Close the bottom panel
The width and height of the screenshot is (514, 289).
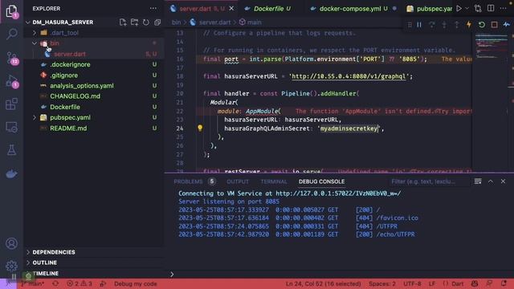point(503,181)
